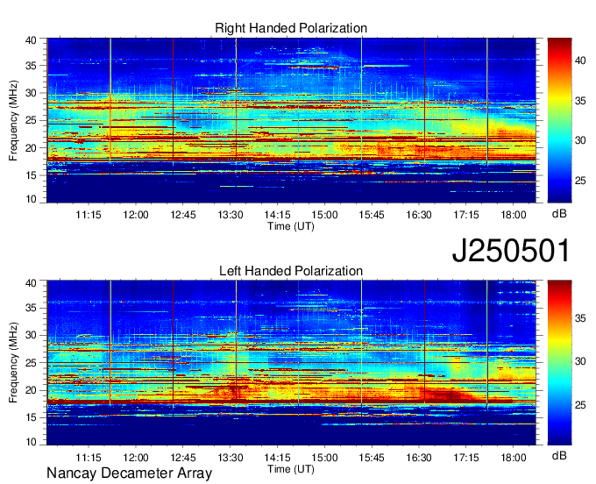Click the 30 MHz frequency tick of the Right Handed plot
Screen dimensions: 596x484
pos(31,93)
